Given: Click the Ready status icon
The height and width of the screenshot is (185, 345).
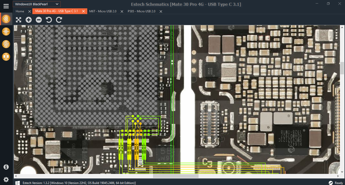Looking at the screenshot, I should coord(331,183).
